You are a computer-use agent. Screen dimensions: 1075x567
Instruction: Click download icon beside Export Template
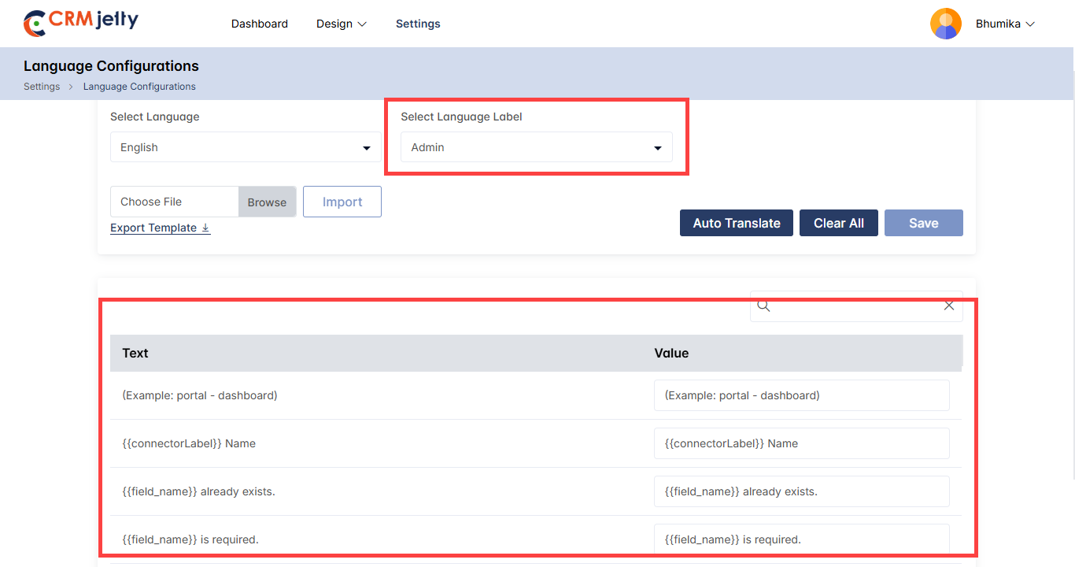[x=205, y=228]
